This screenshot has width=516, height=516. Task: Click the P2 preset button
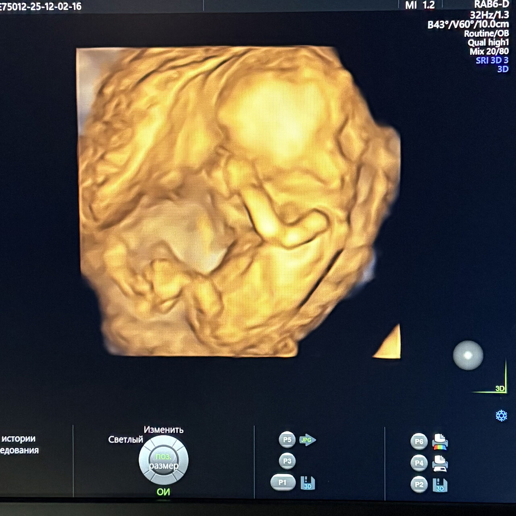click(x=419, y=485)
